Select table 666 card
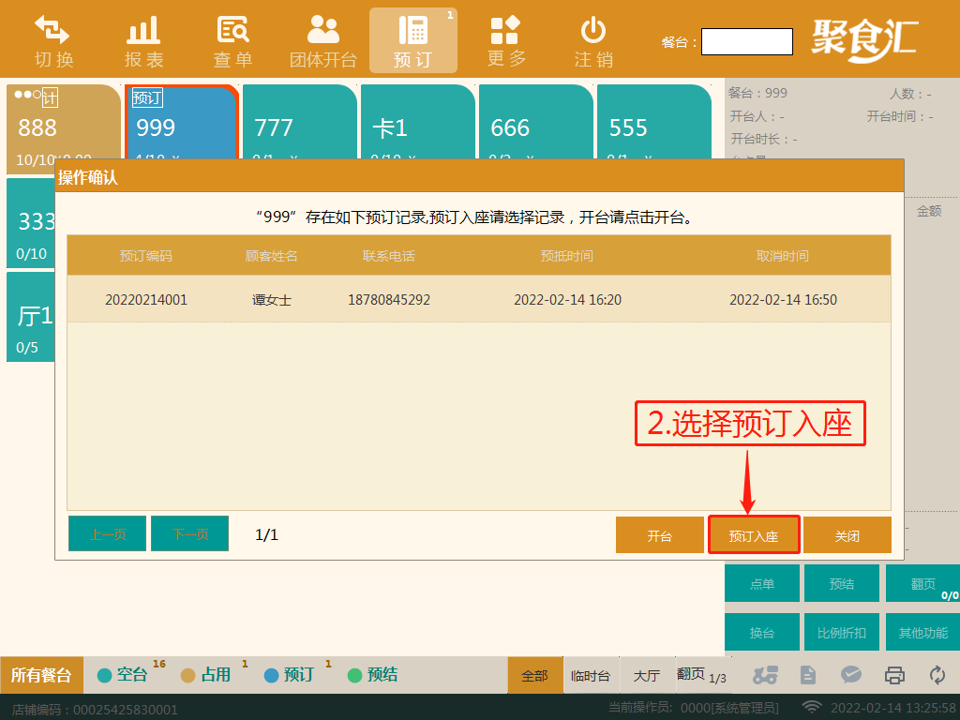 536,123
